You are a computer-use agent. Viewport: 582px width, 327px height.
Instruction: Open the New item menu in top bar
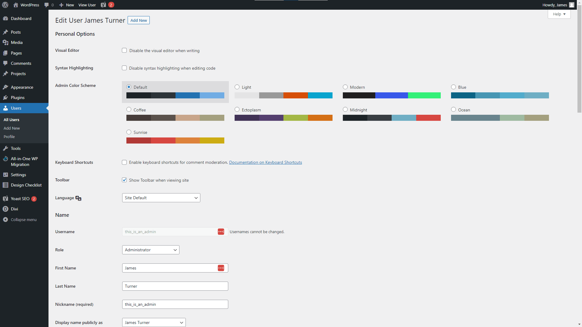[x=66, y=5]
